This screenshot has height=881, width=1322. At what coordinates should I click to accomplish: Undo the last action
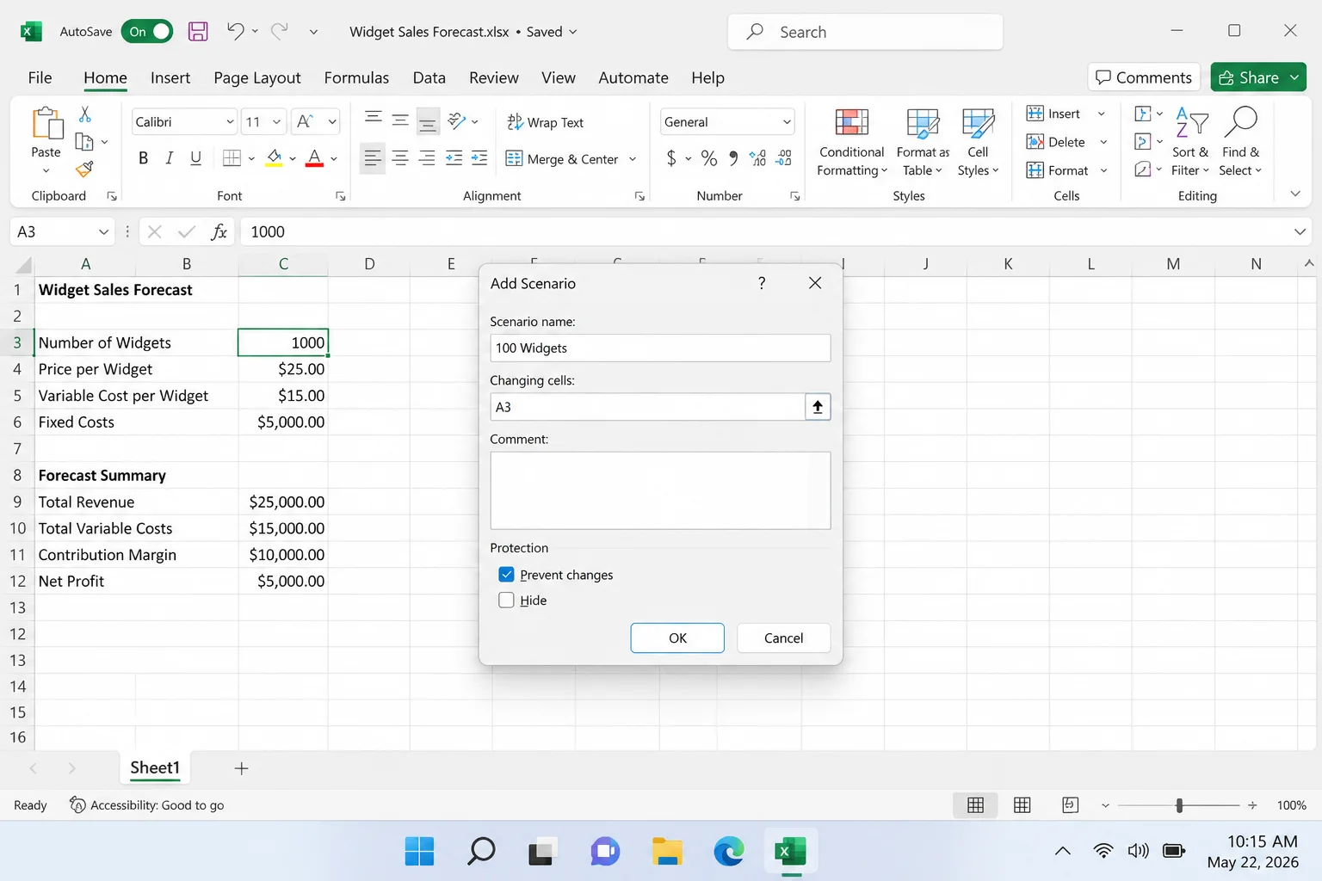(x=235, y=31)
